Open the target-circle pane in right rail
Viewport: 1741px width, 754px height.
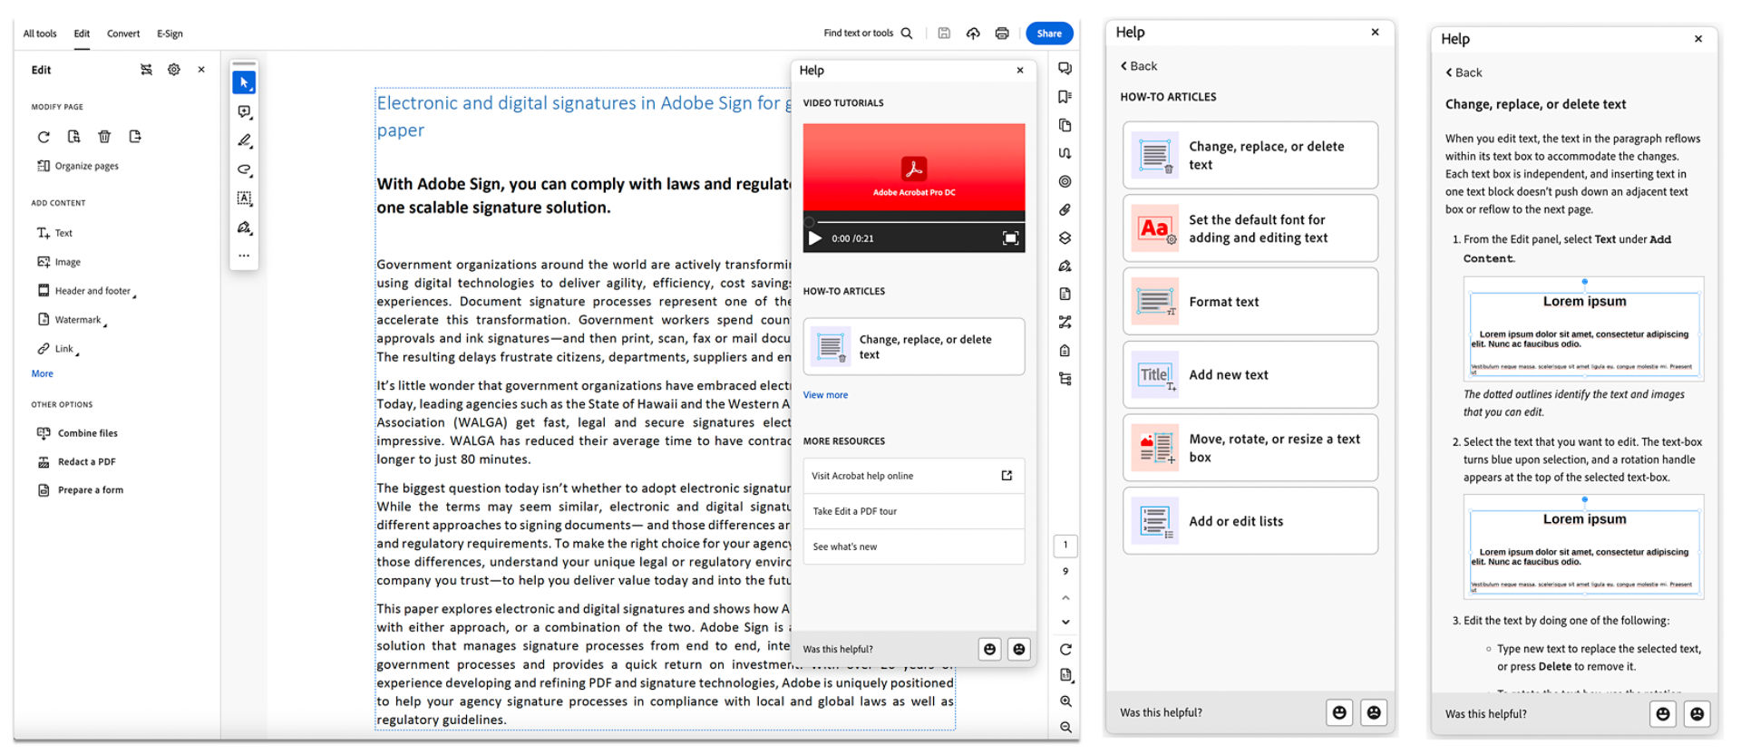point(1065,181)
